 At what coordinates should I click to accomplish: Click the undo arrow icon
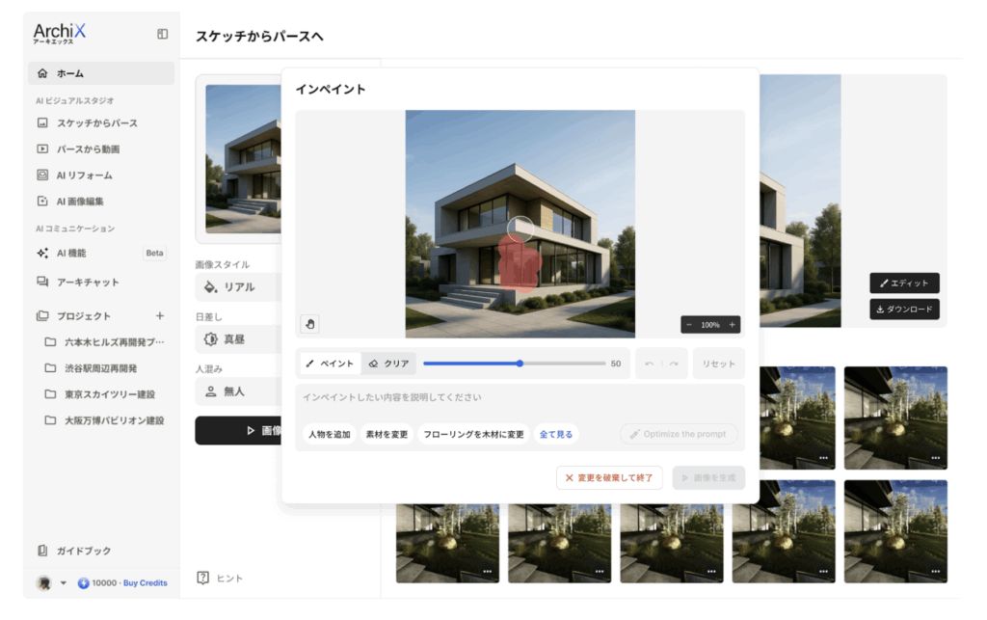(649, 364)
